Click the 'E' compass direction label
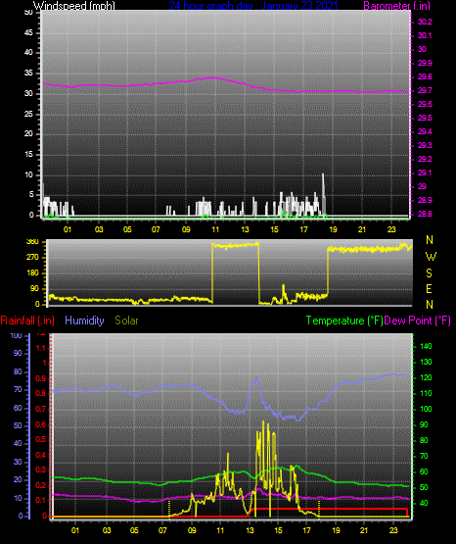This screenshot has width=456, height=544. pyautogui.click(x=429, y=289)
